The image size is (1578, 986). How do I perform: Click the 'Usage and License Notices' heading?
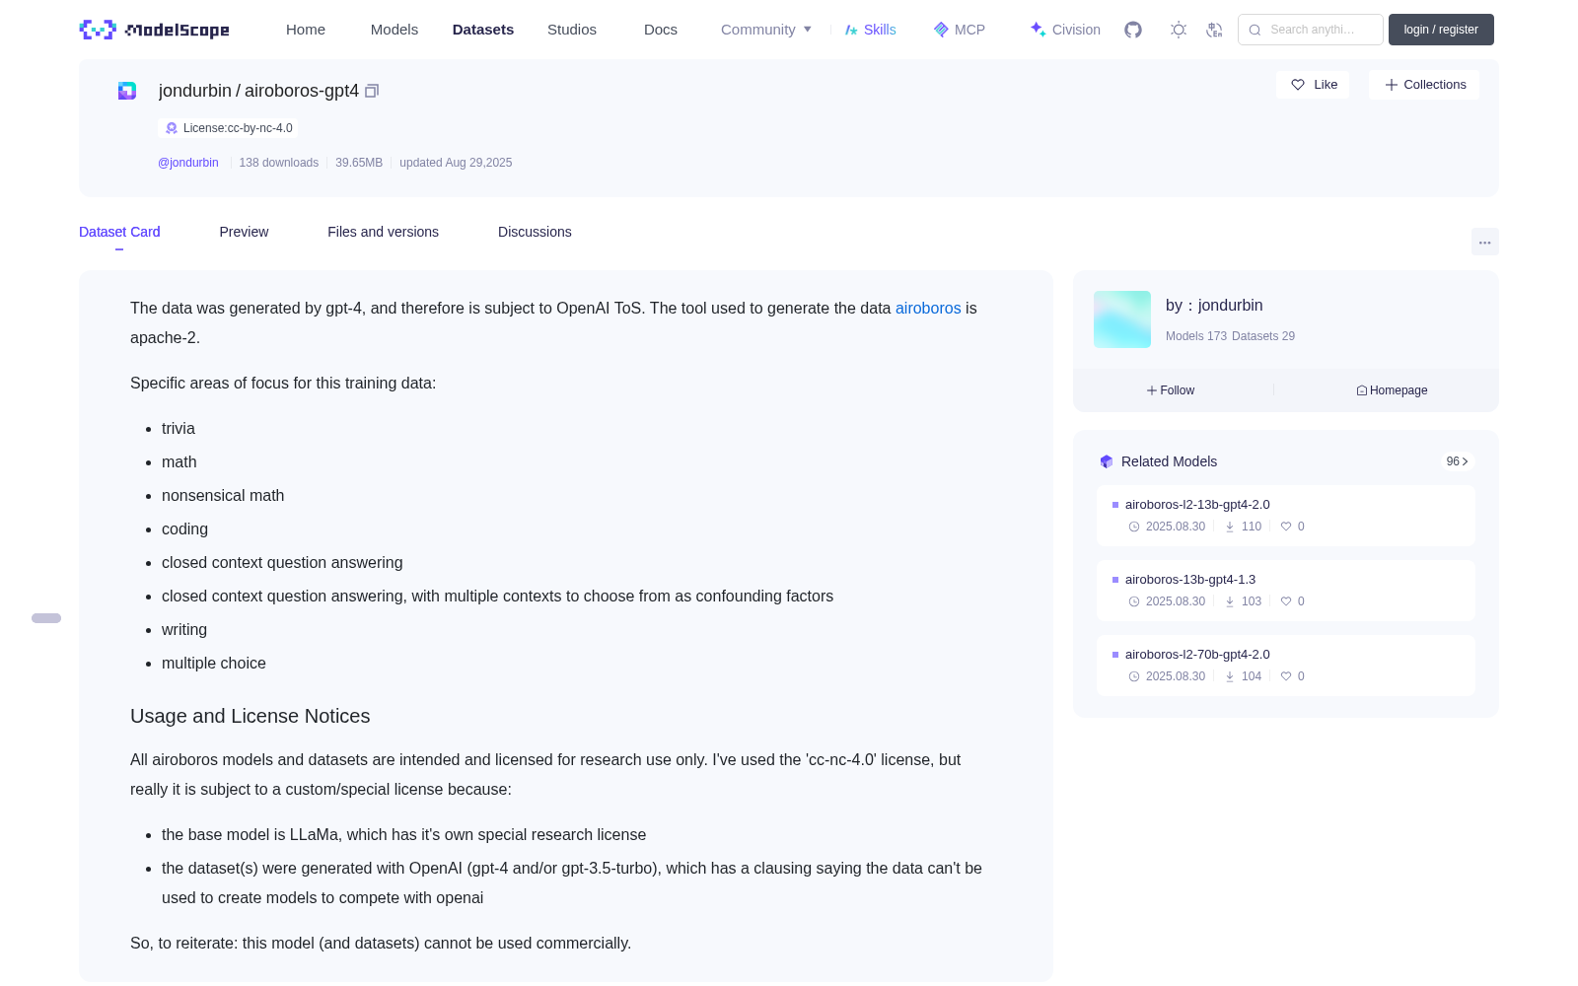251,717
